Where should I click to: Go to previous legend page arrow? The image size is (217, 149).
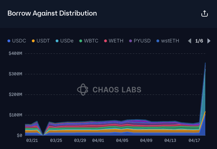190,41
